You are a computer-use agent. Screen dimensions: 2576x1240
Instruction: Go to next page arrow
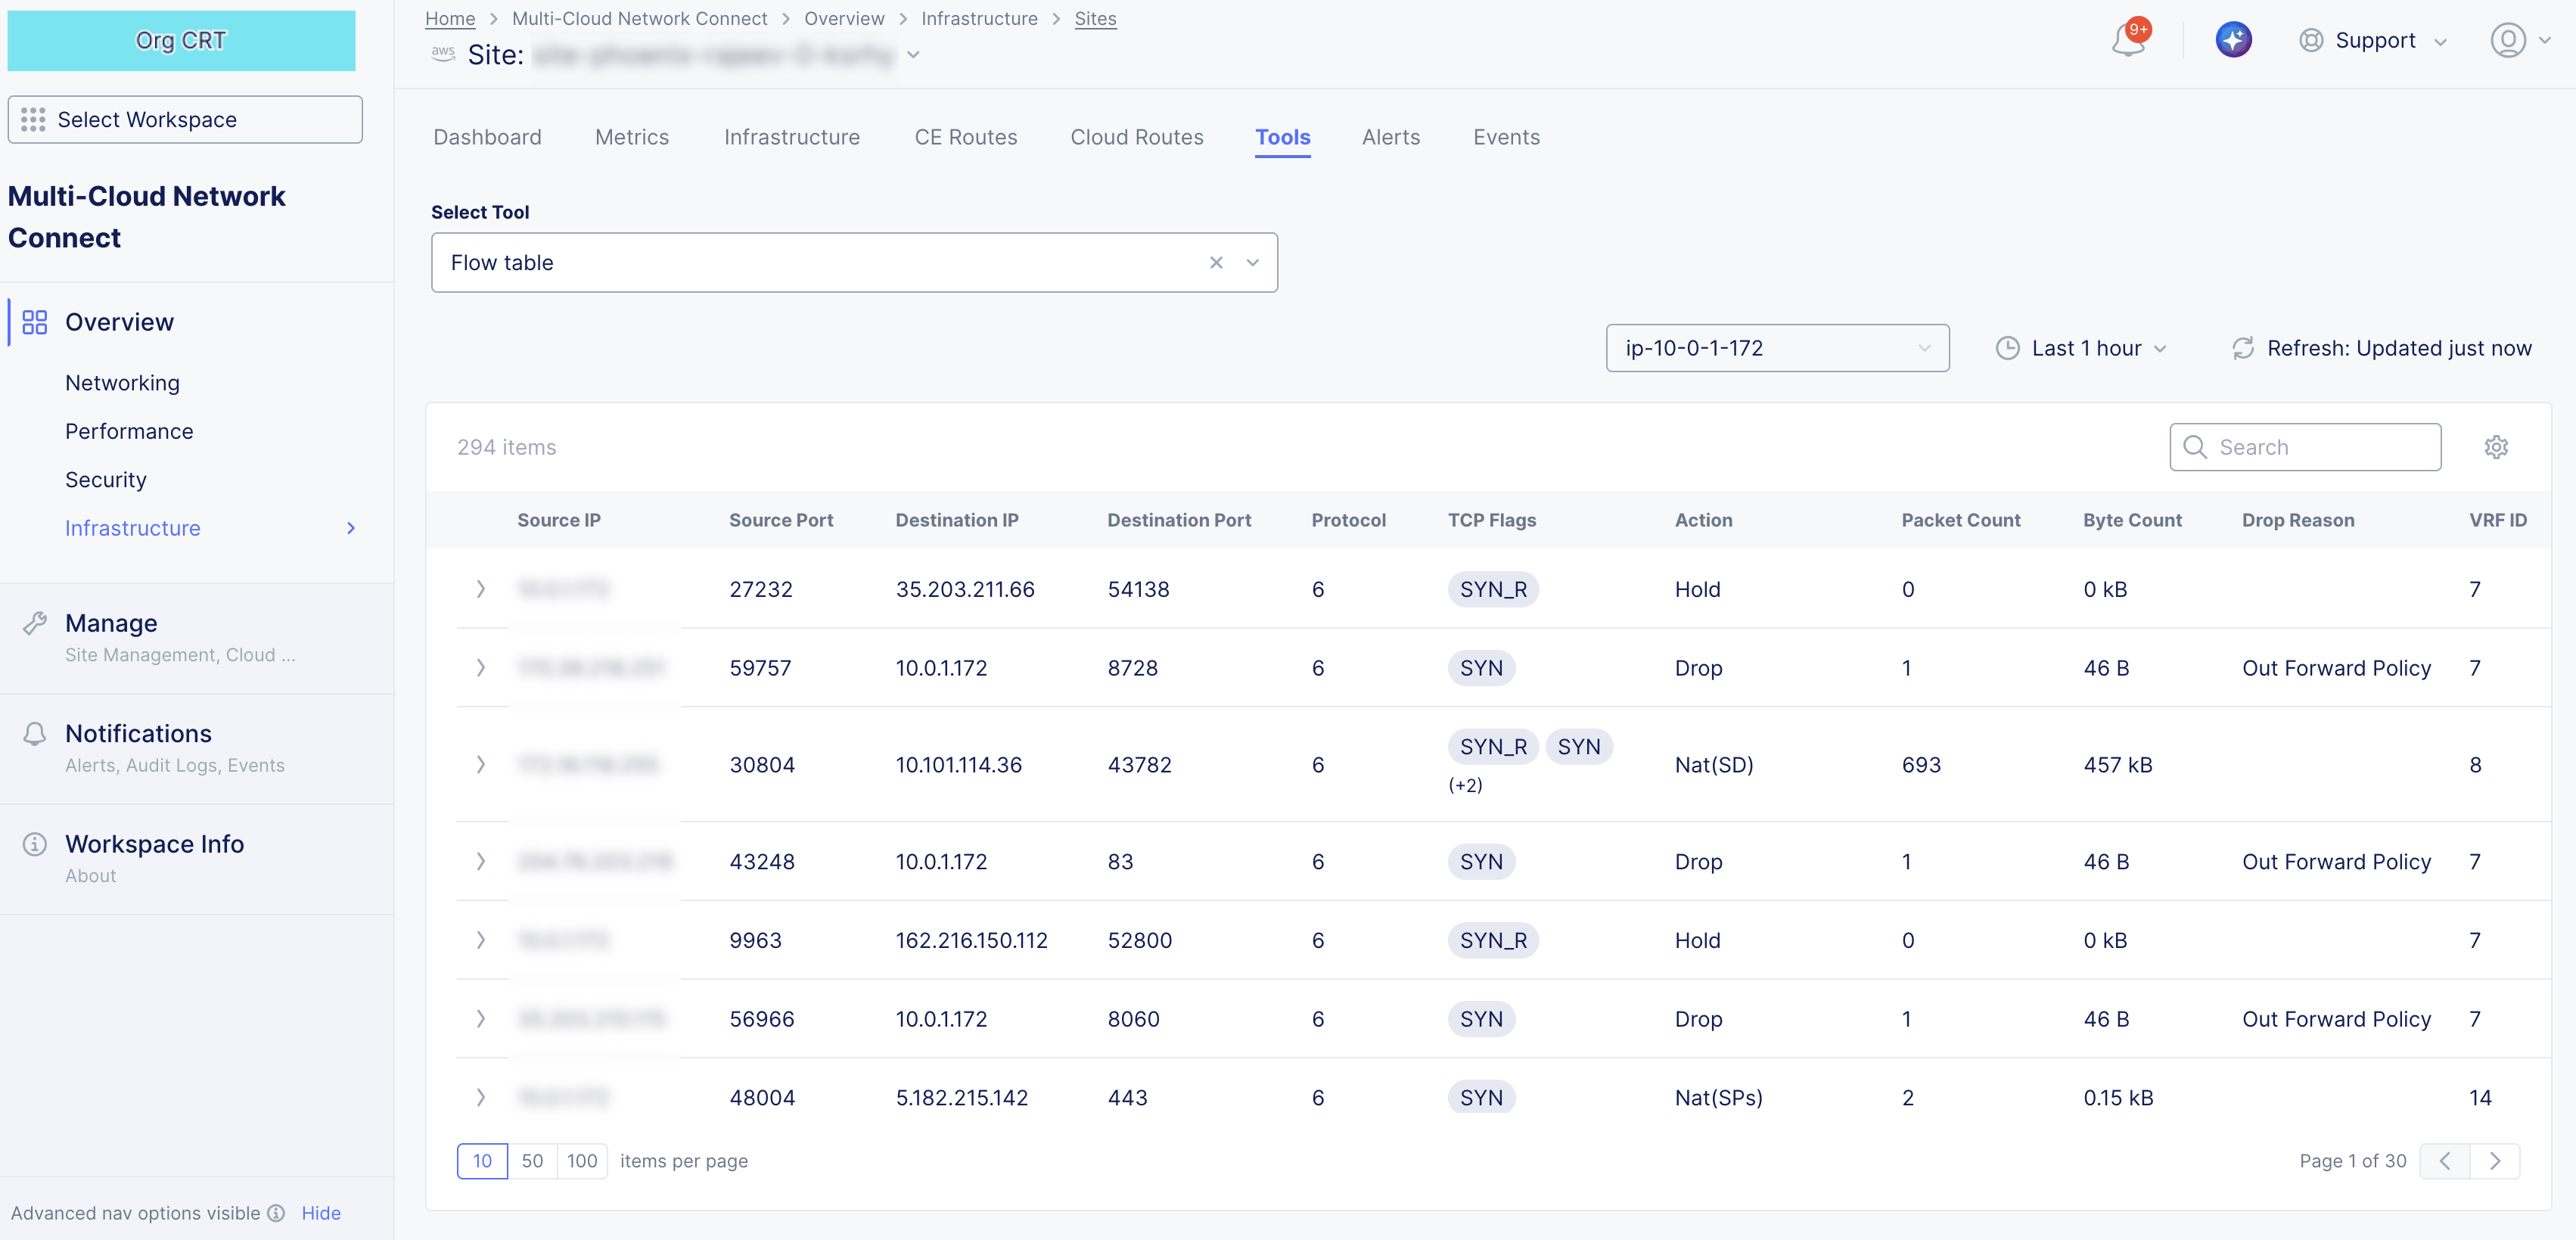pyautogui.click(x=2495, y=1161)
